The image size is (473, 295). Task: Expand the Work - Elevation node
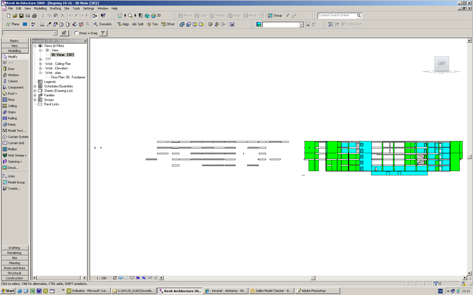pyautogui.click(x=40, y=68)
